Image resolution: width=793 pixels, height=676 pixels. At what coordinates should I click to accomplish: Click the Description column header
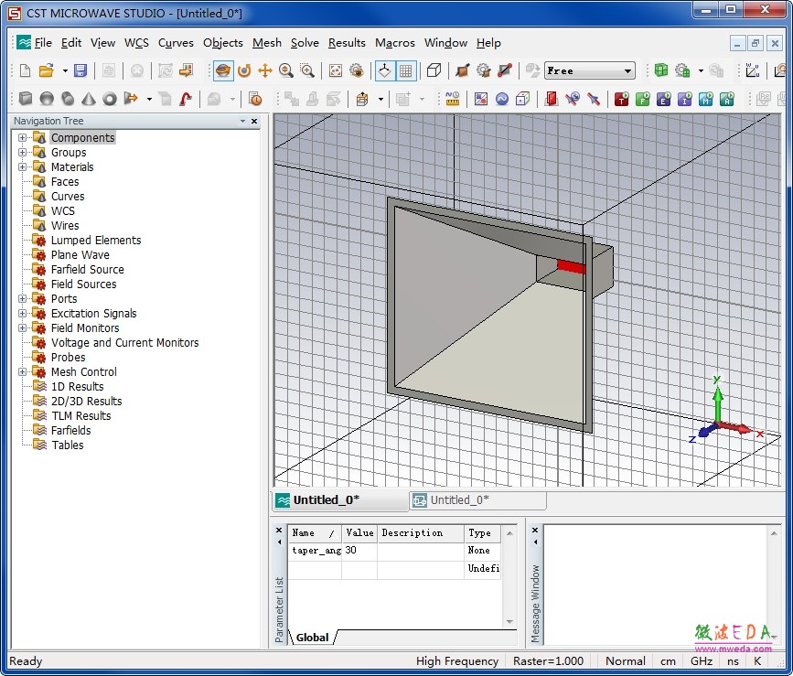(421, 533)
